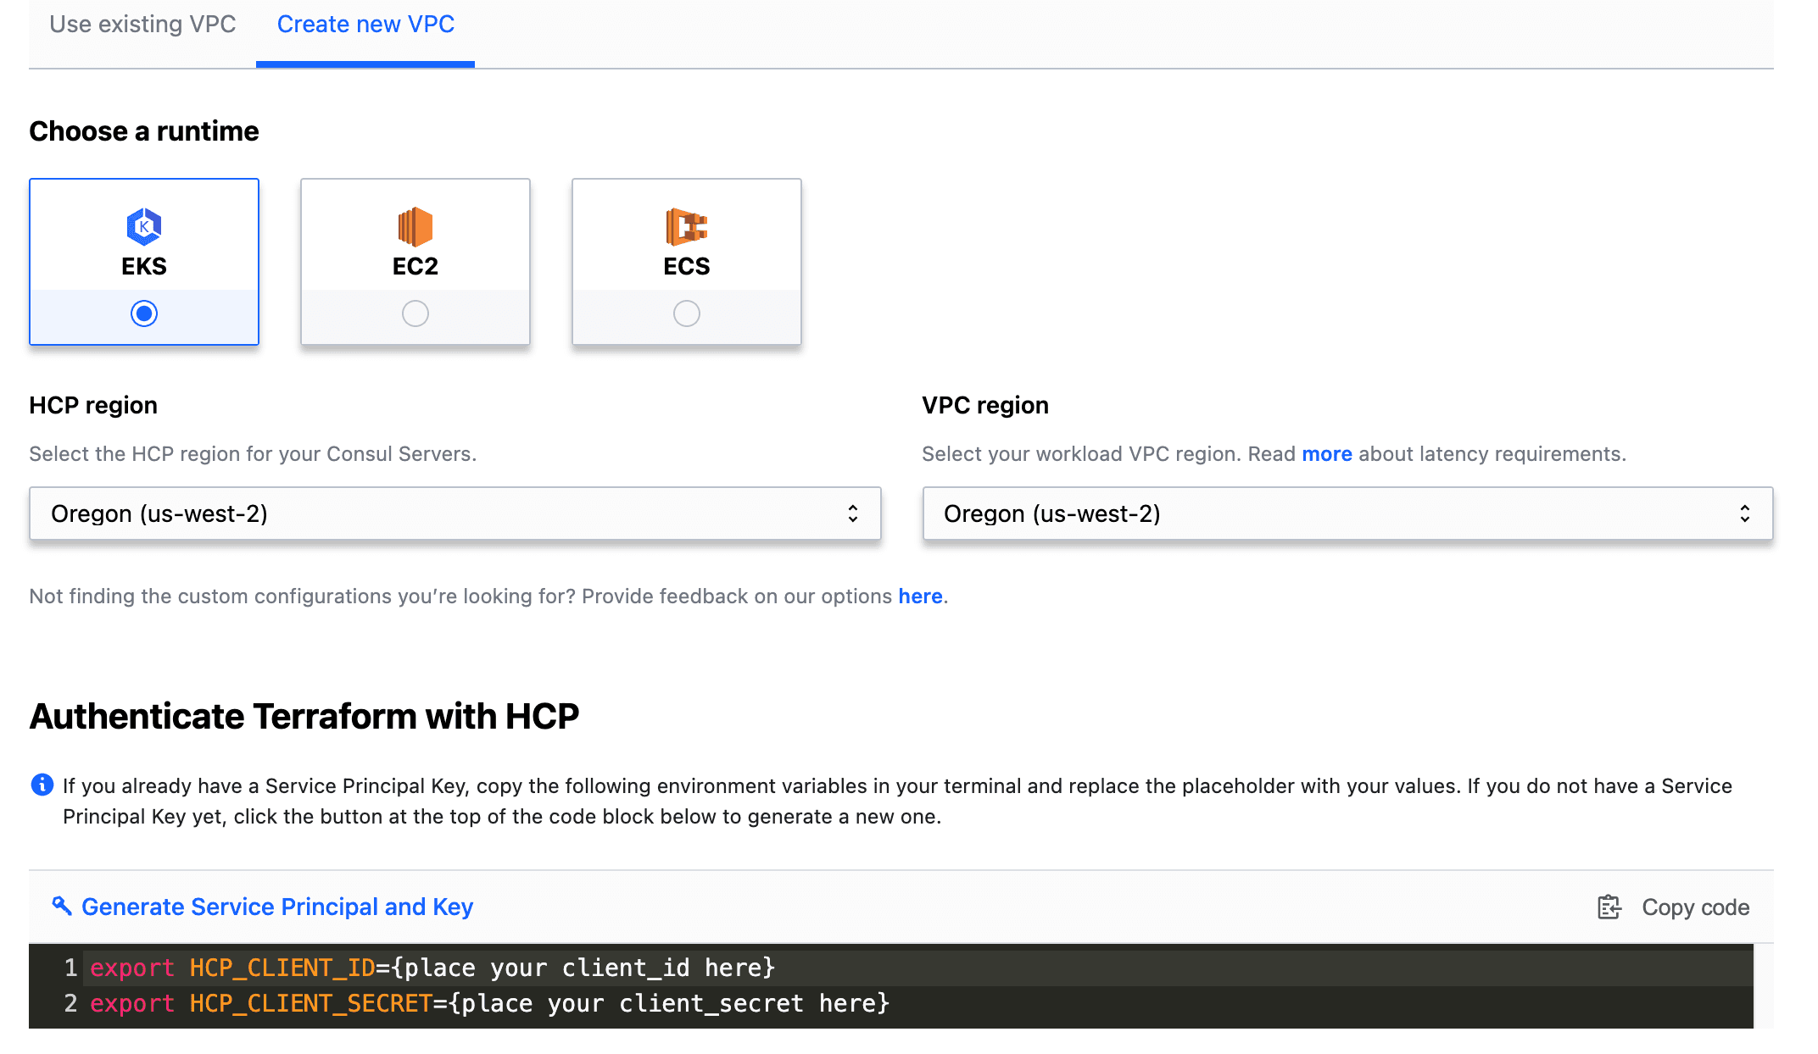Switch to the Use existing VPC tab
The height and width of the screenshot is (1054, 1818).
pyautogui.click(x=142, y=24)
